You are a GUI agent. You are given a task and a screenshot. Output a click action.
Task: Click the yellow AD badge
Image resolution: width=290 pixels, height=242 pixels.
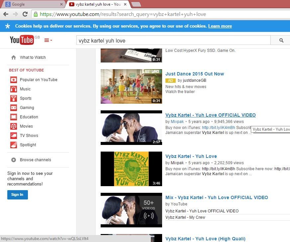pos(170,80)
